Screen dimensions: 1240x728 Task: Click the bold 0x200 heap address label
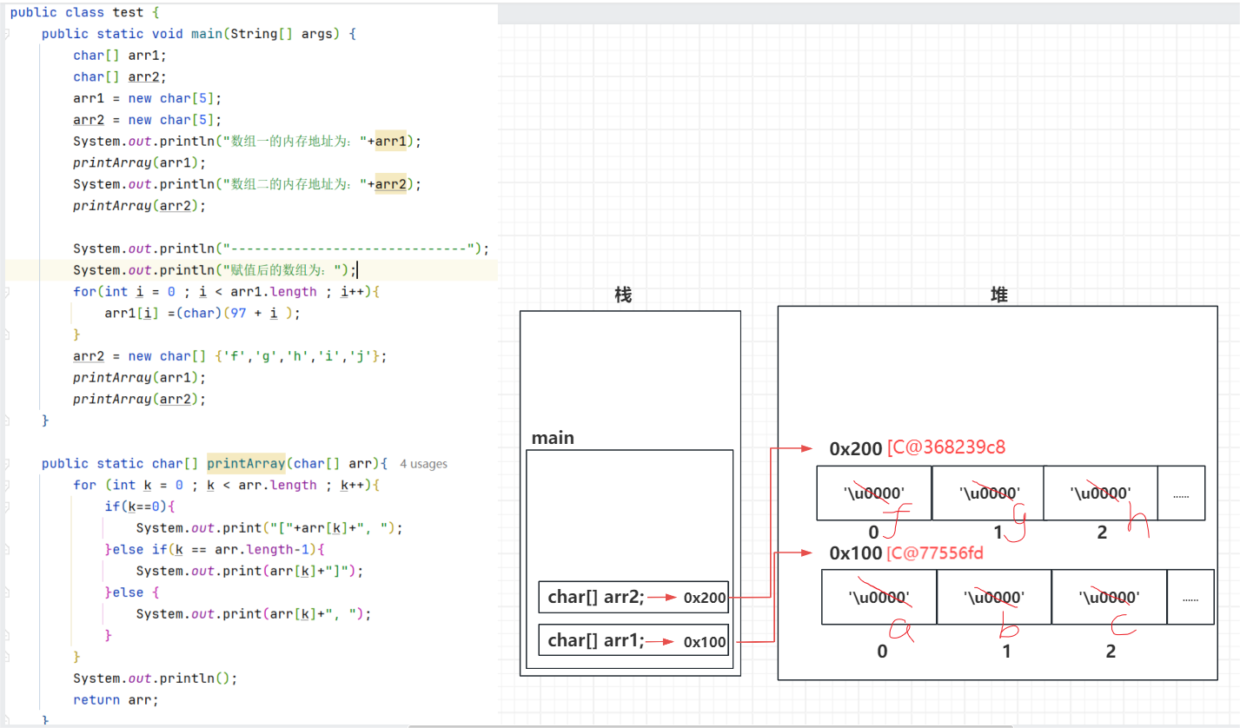(x=855, y=448)
